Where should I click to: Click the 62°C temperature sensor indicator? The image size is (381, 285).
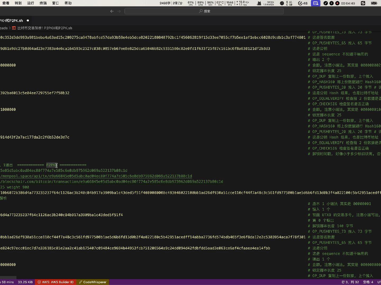(220, 3)
